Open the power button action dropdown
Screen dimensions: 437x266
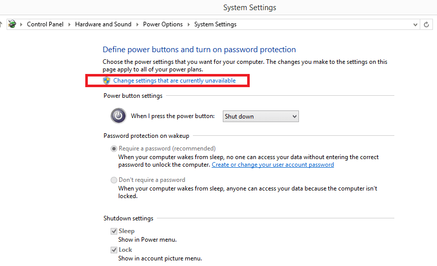[x=261, y=117]
